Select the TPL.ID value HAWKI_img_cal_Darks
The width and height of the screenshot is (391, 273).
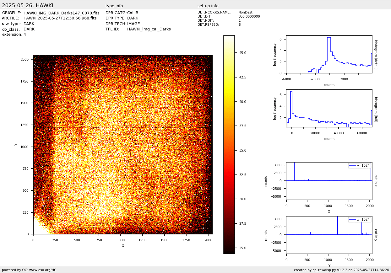(149, 29)
